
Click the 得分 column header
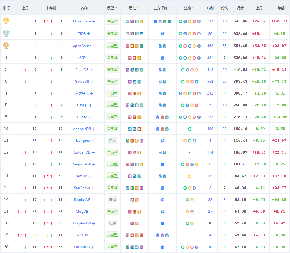[240, 8]
